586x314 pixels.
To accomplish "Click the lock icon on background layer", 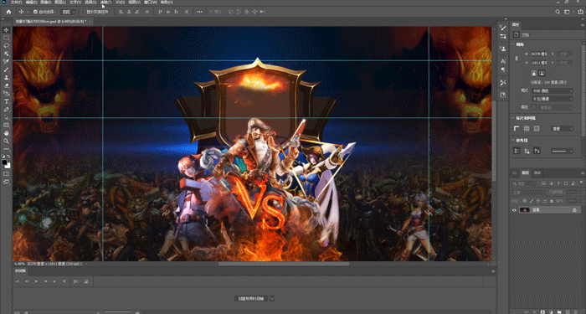I will point(575,210).
